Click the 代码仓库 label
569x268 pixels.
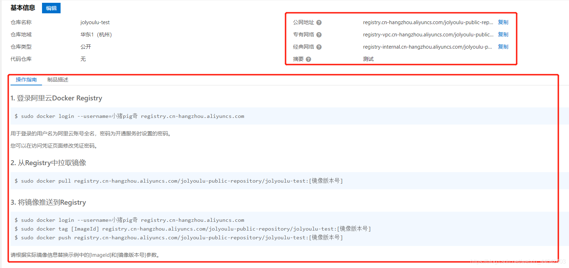pos(21,59)
